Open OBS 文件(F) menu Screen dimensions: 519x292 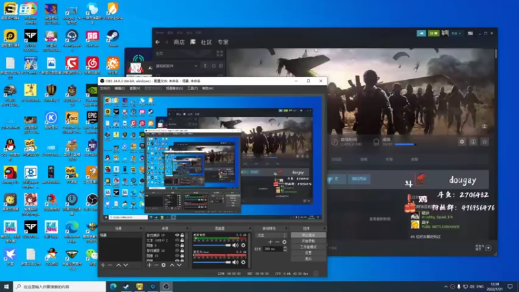(x=105, y=88)
